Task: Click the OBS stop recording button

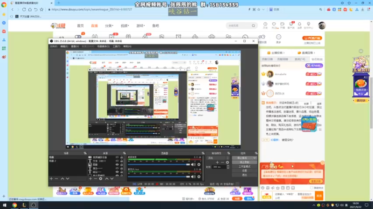Action: tap(244, 162)
